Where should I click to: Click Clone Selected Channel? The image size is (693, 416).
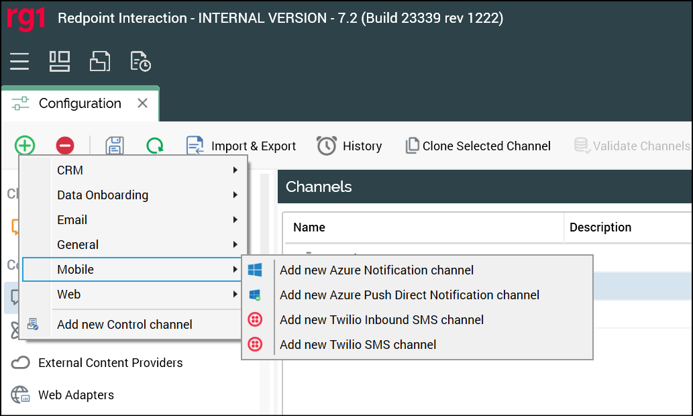(478, 146)
